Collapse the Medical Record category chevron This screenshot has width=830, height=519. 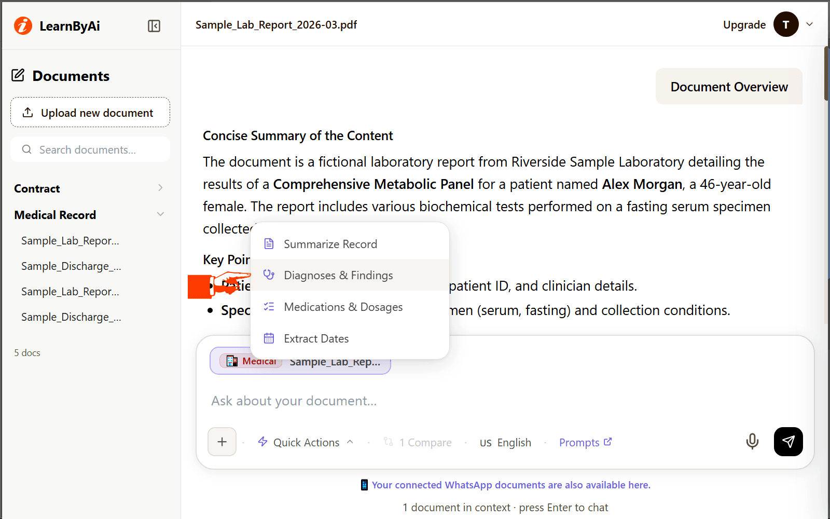[160, 214]
